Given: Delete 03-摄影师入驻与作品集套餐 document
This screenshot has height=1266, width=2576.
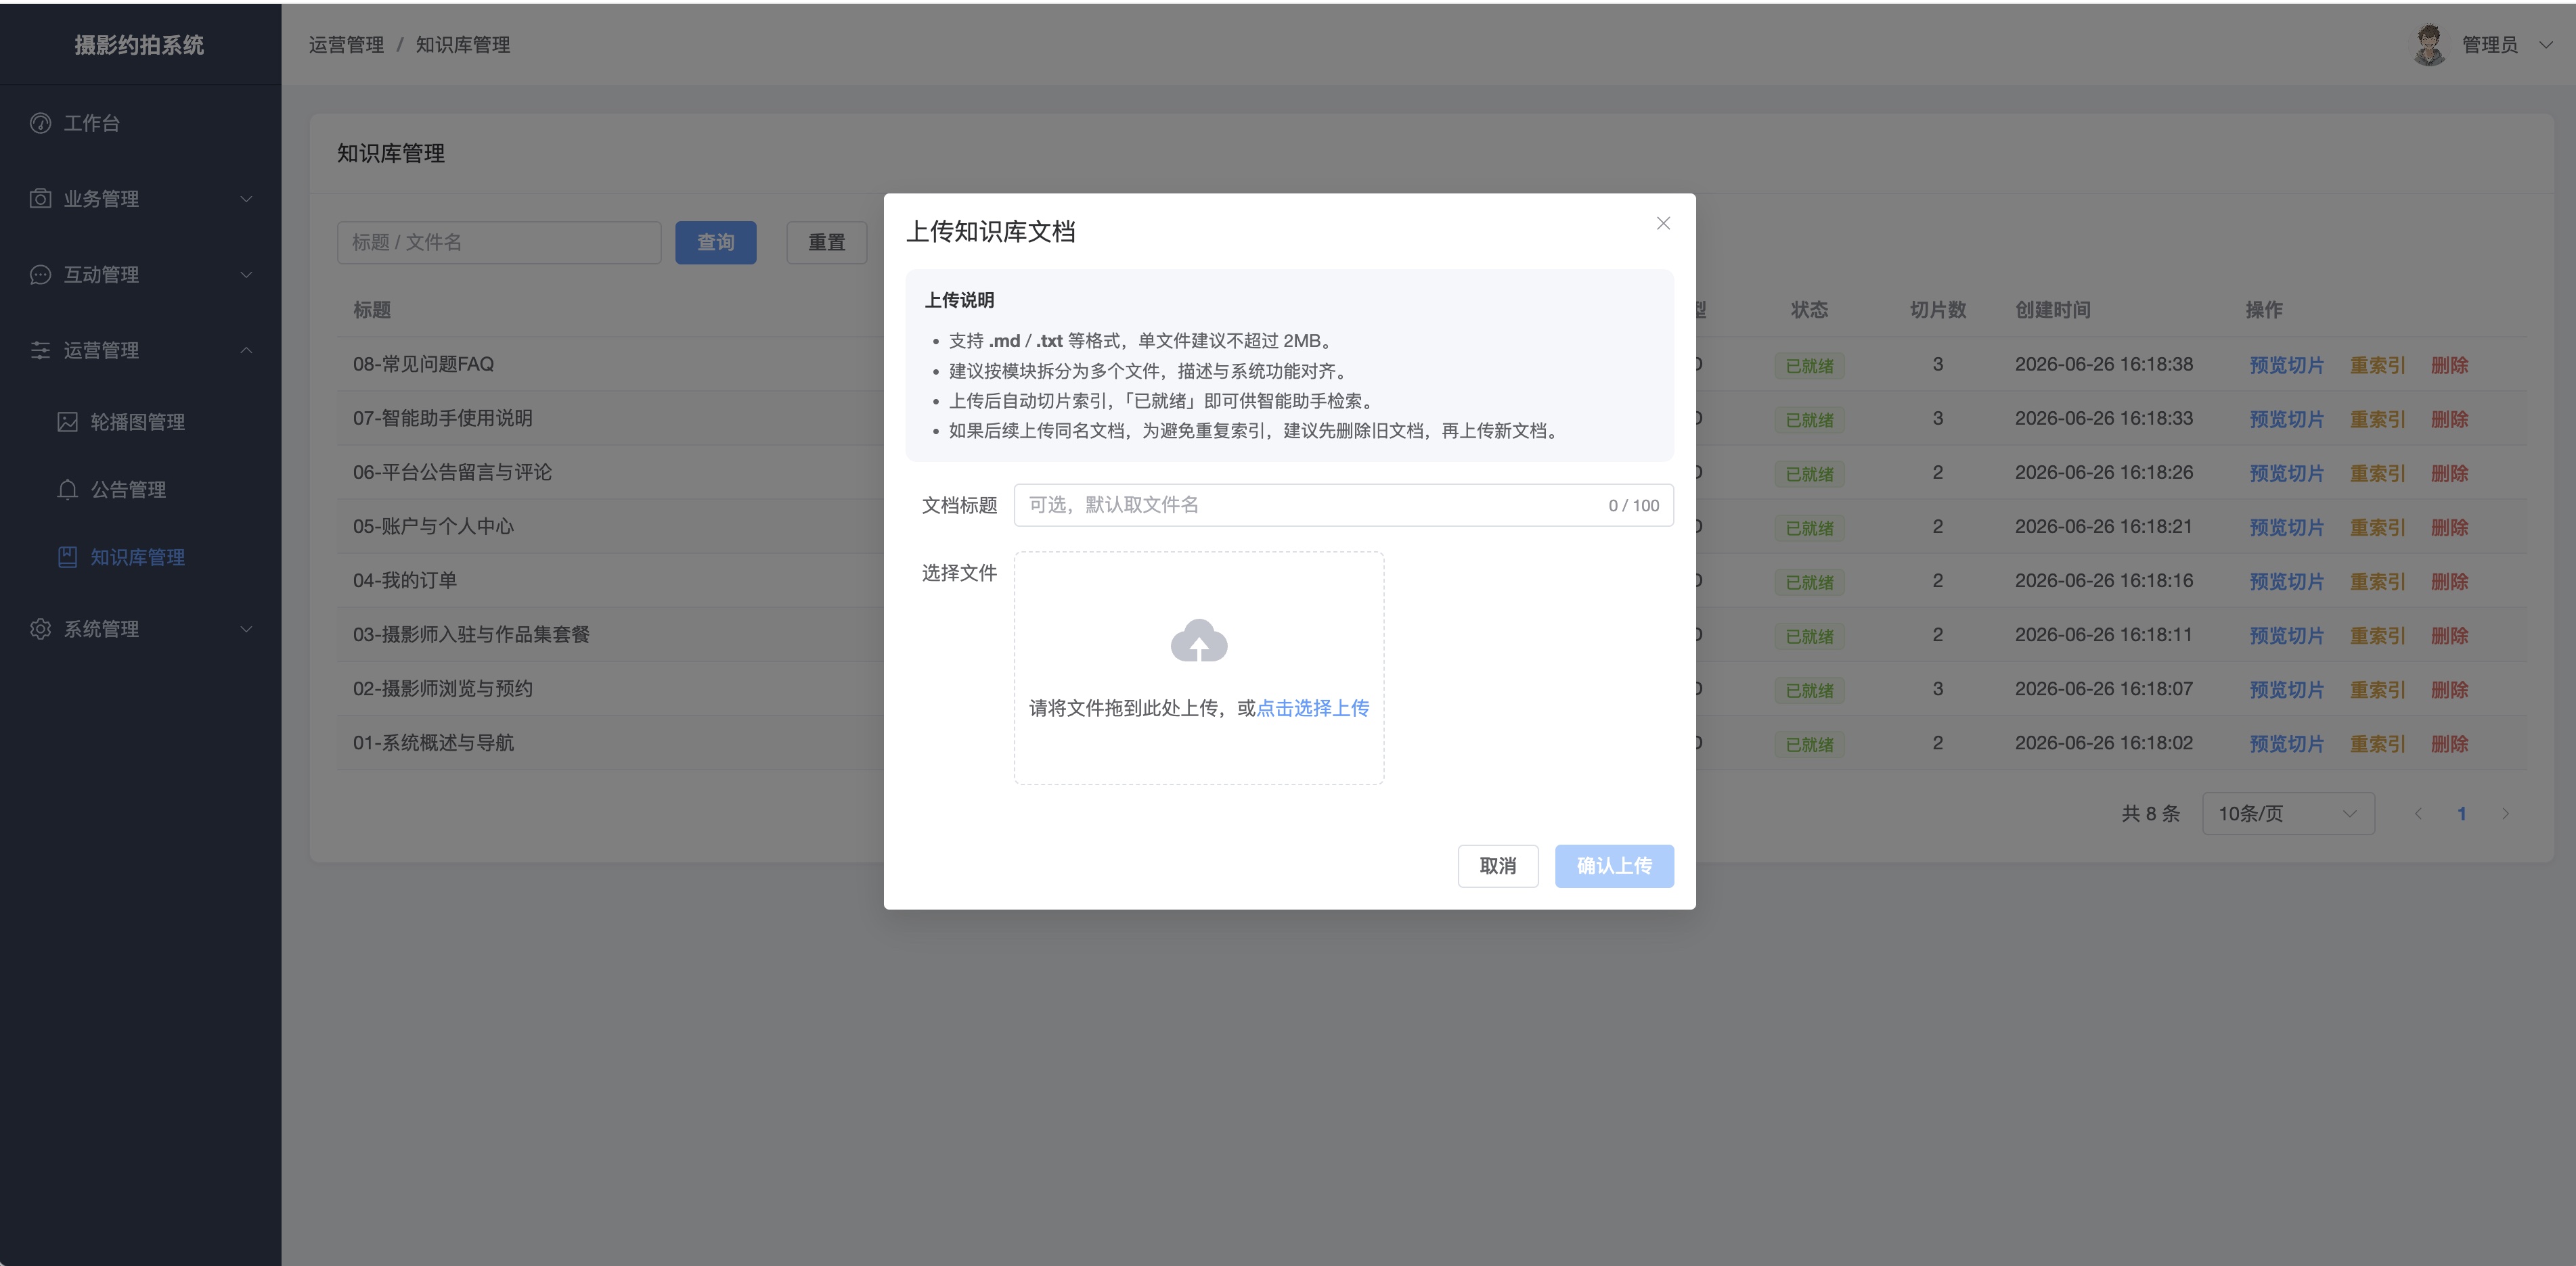Looking at the screenshot, I should click(x=2449, y=636).
